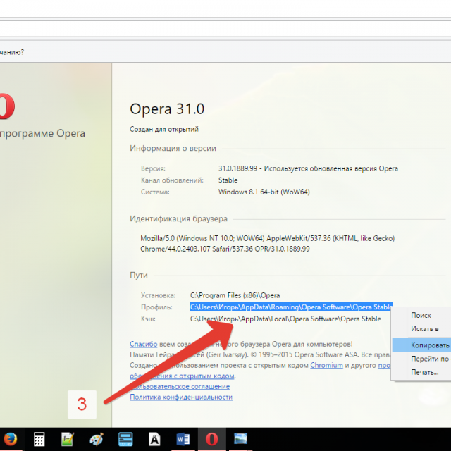
Task: Open 'обеспечения с открытым кодом' link
Action: click(182, 376)
